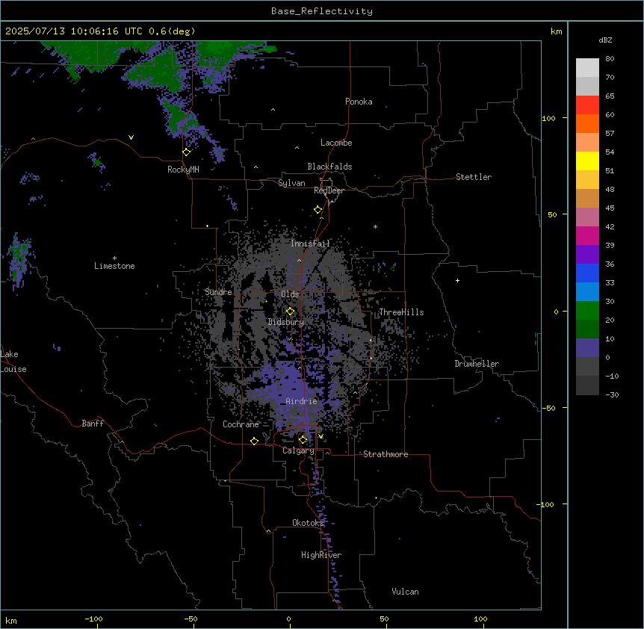Click the Strathmore town label

(x=386, y=454)
